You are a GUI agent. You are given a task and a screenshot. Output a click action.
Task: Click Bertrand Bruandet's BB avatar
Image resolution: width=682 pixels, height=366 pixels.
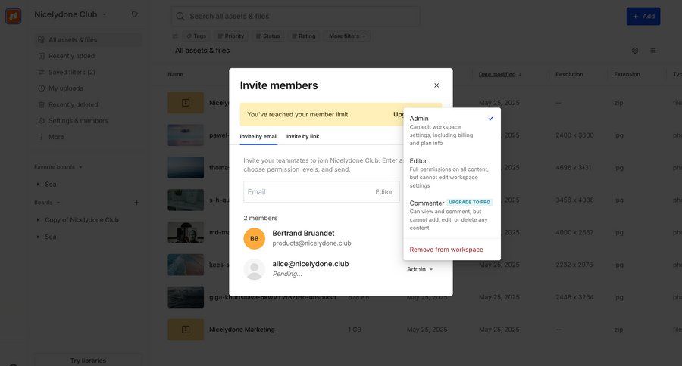pyautogui.click(x=254, y=238)
